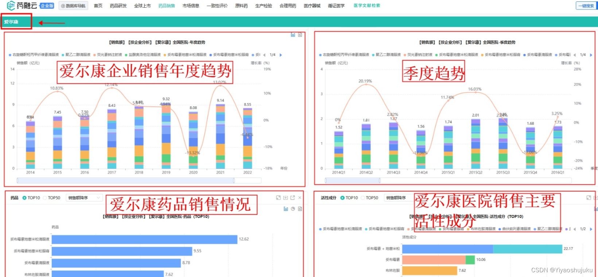The height and width of the screenshot is (277, 598).
Task: Close the 药品 panel with the X icon
Action: (300, 198)
